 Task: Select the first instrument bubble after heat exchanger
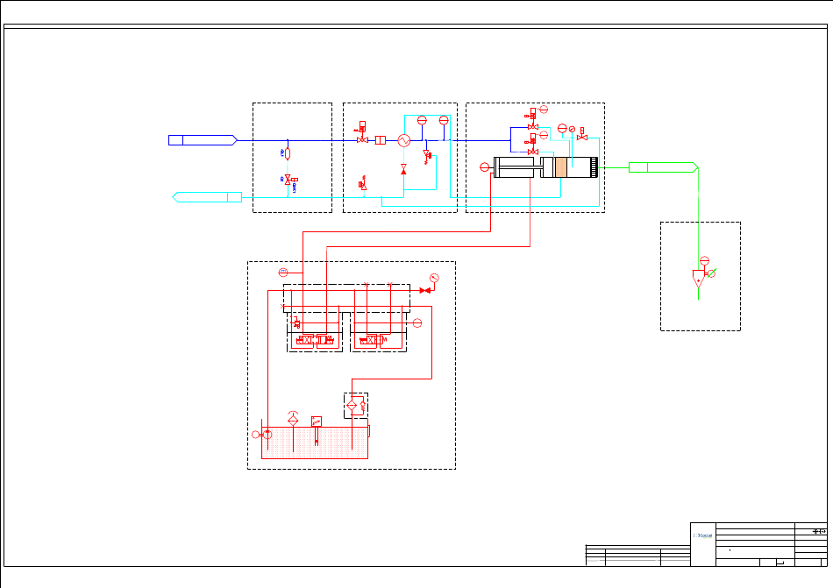click(x=422, y=120)
